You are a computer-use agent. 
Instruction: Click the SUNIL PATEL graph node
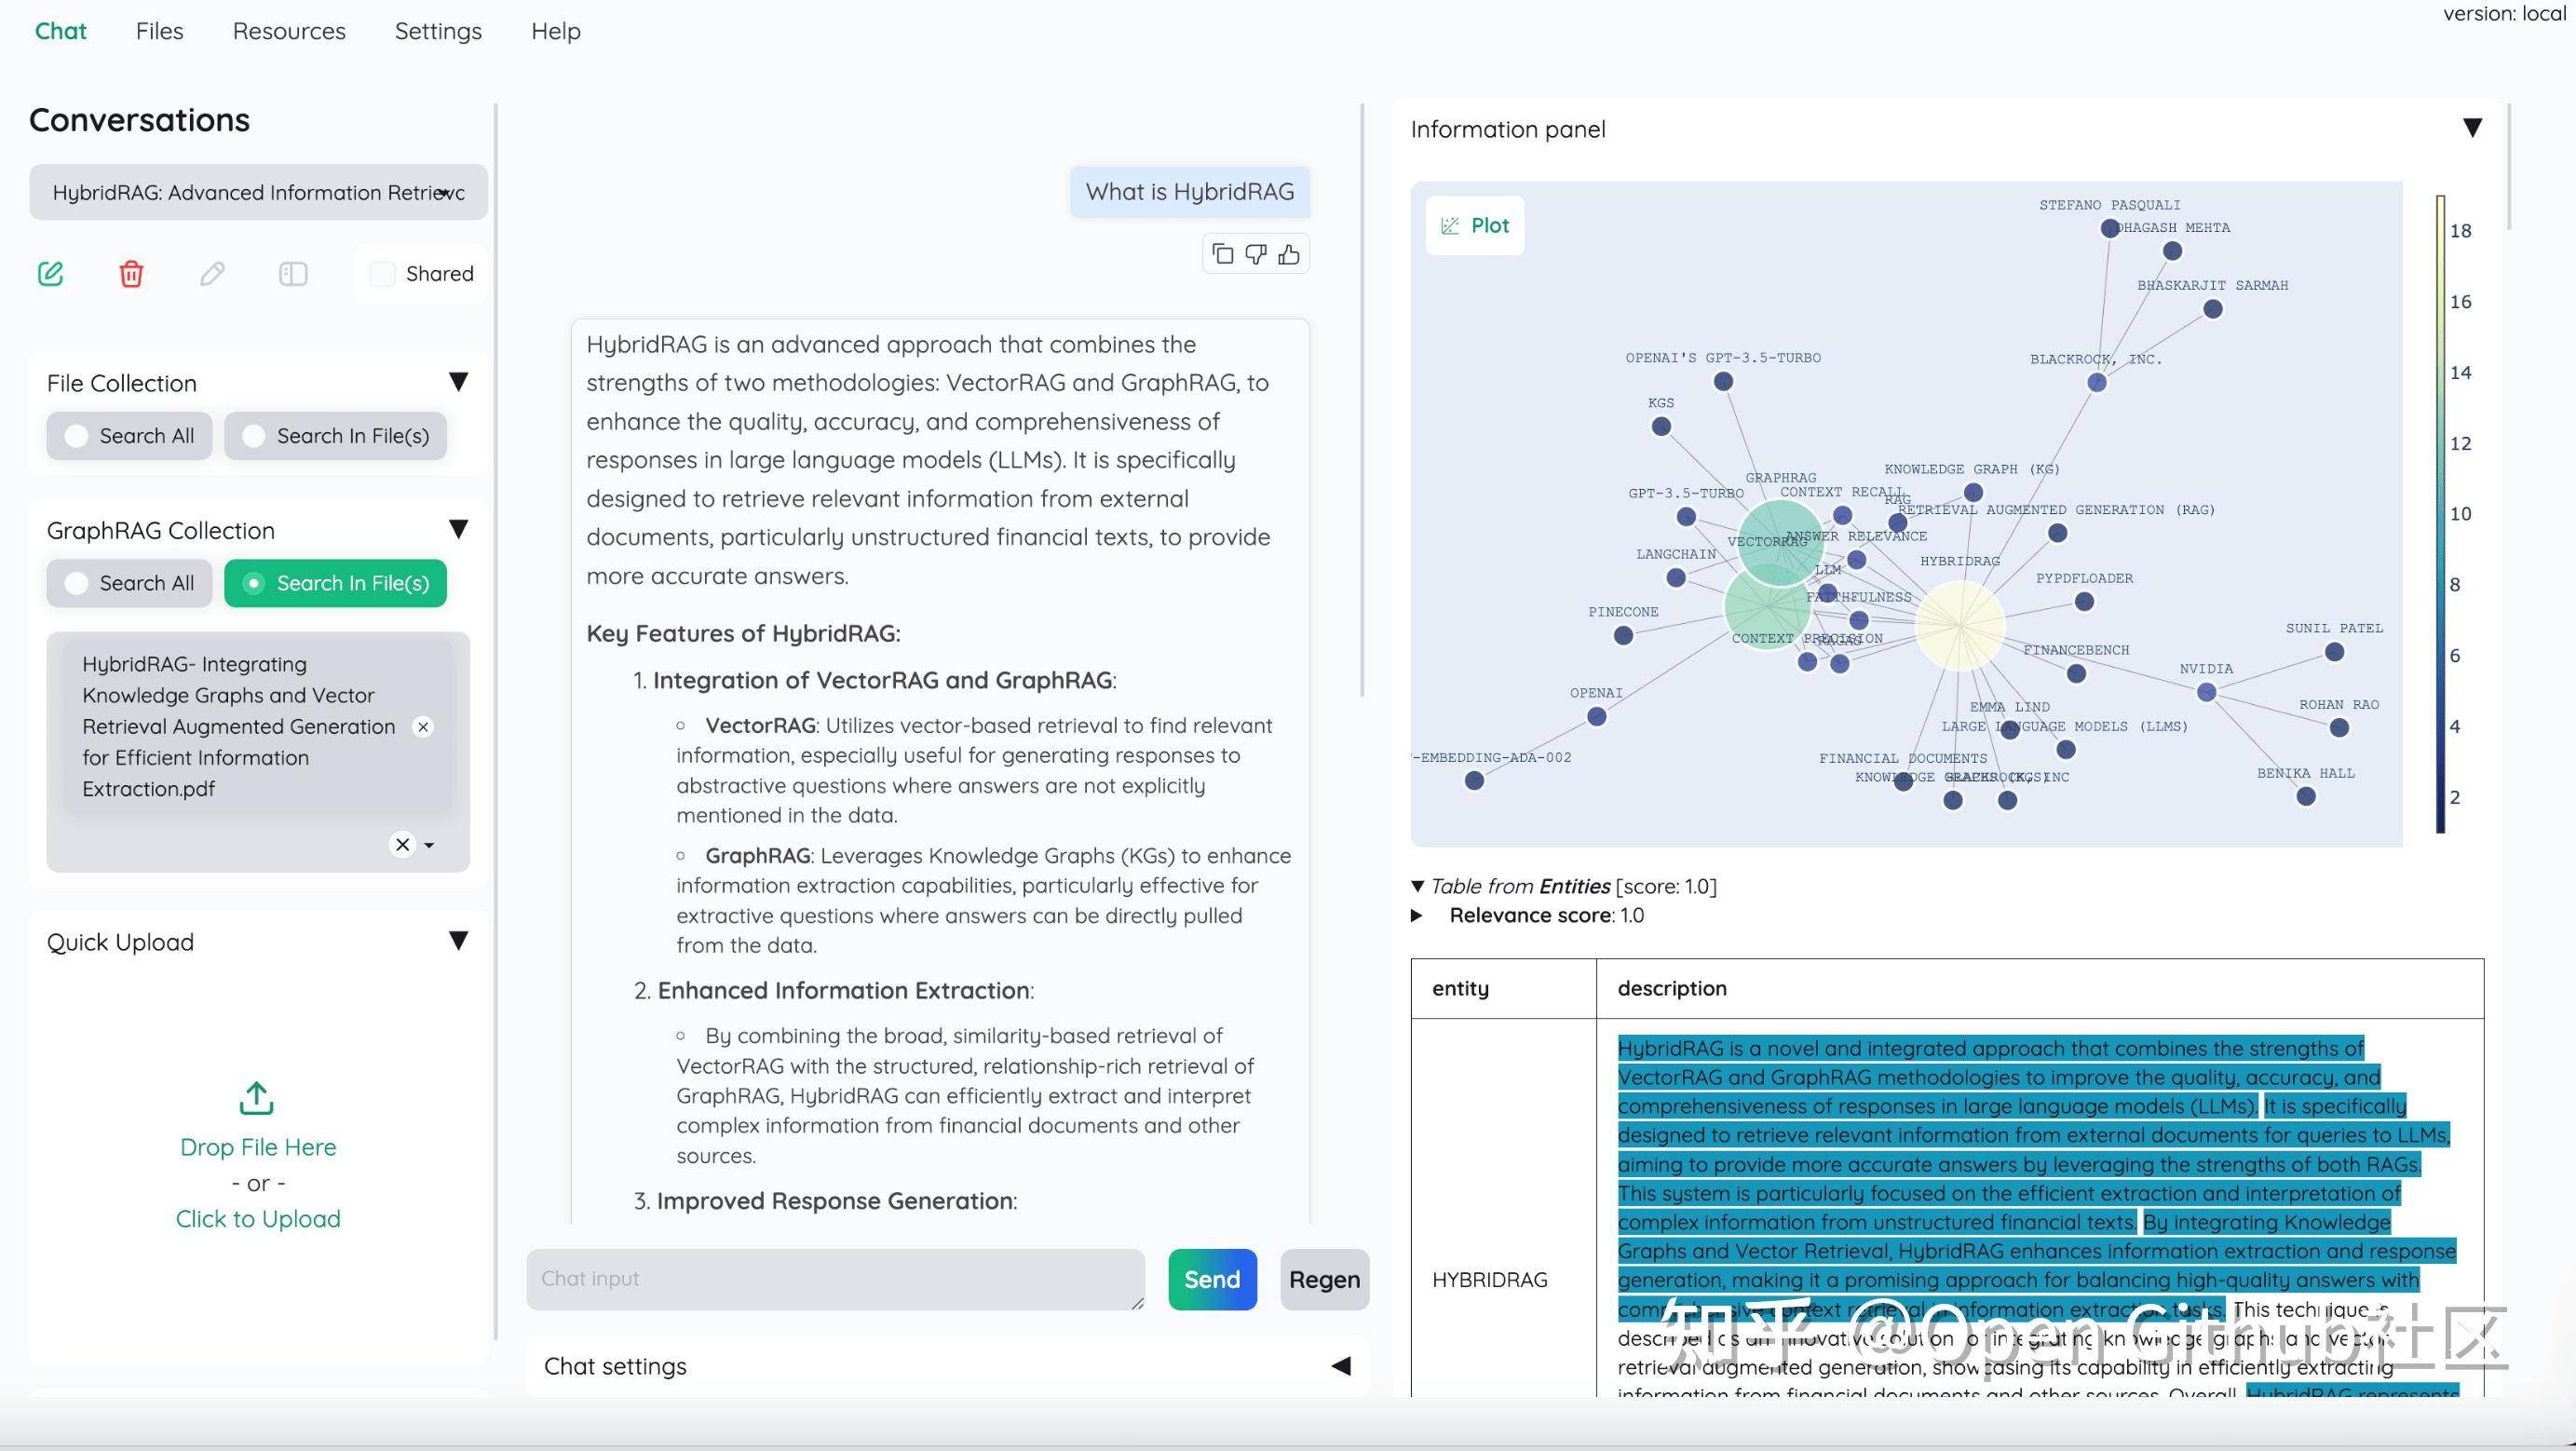tap(2334, 652)
